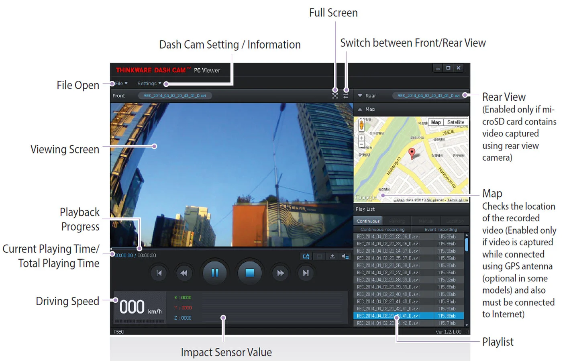
Task: Zoom out on the map with minus
Action: point(361,144)
